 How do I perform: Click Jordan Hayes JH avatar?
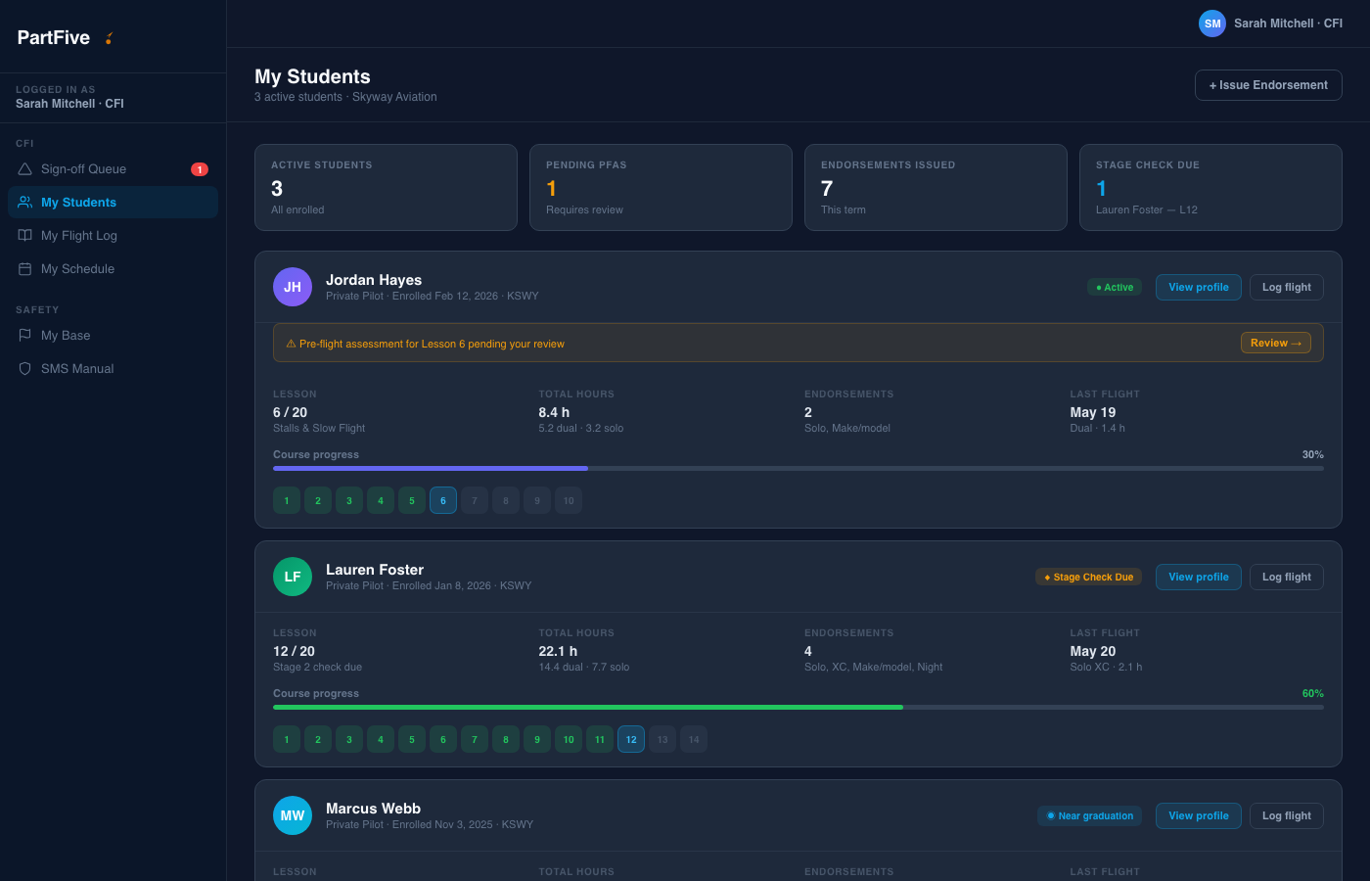[293, 287]
